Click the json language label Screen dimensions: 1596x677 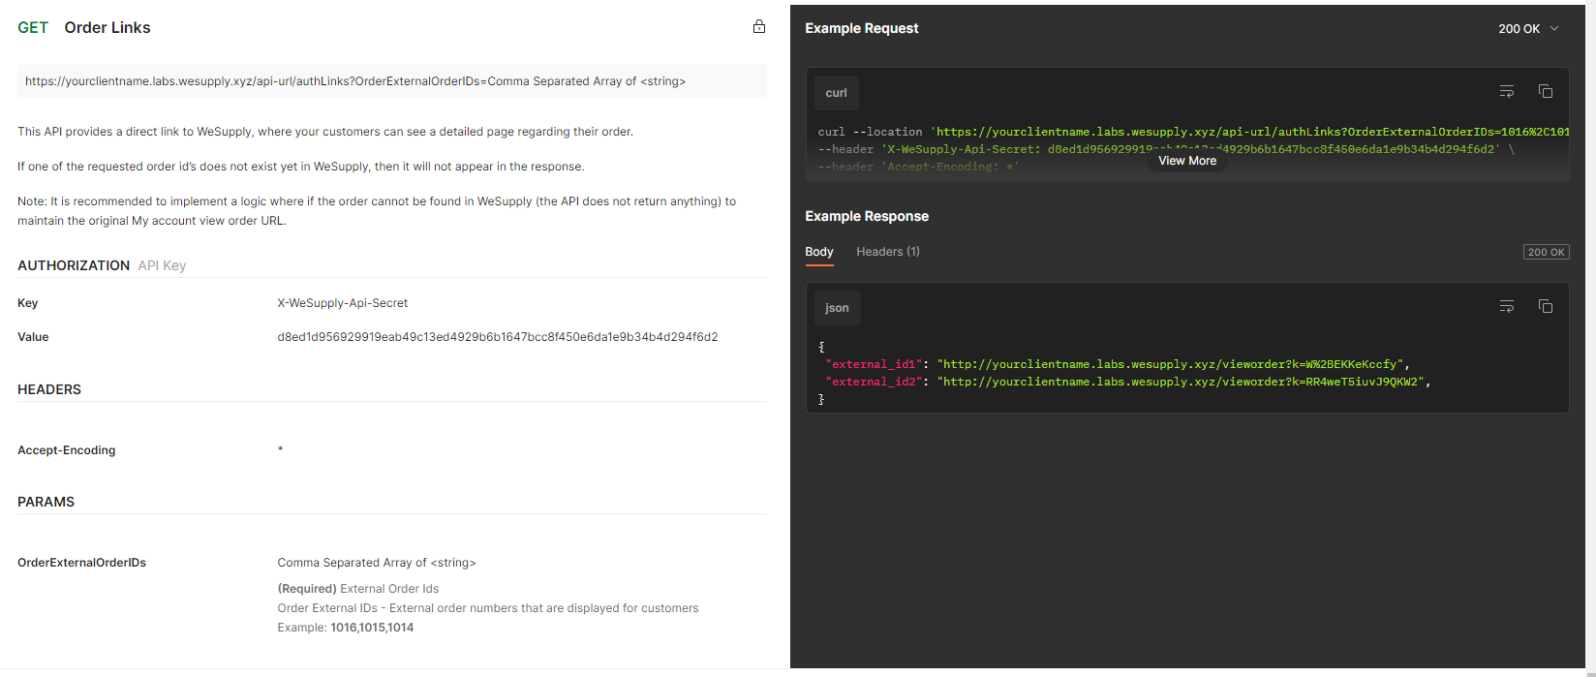pyautogui.click(x=837, y=308)
